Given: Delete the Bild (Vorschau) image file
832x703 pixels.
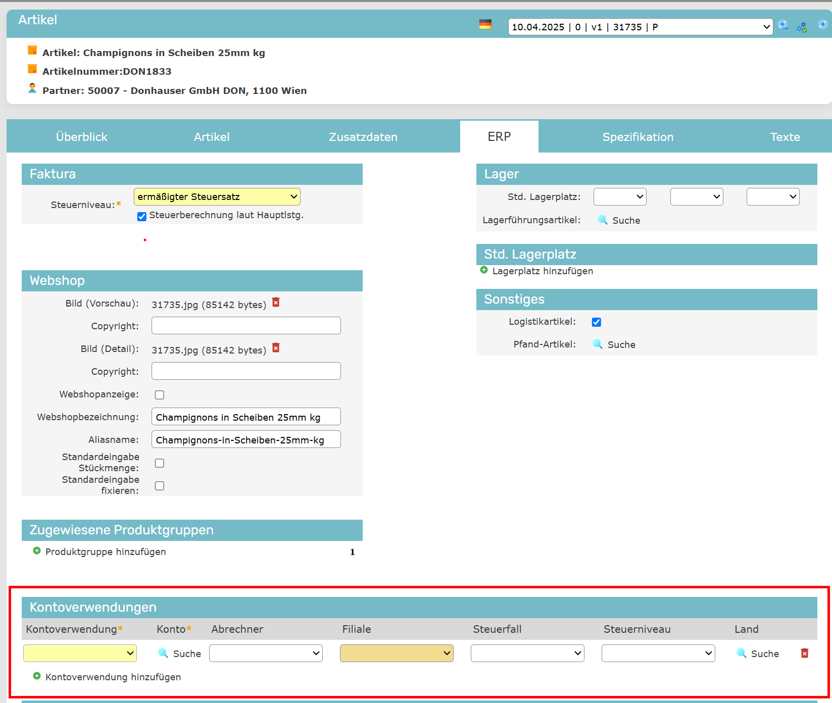Looking at the screenshot, I should (276, 303).
